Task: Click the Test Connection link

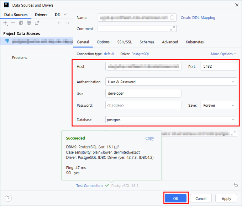Action: (89, 186)
